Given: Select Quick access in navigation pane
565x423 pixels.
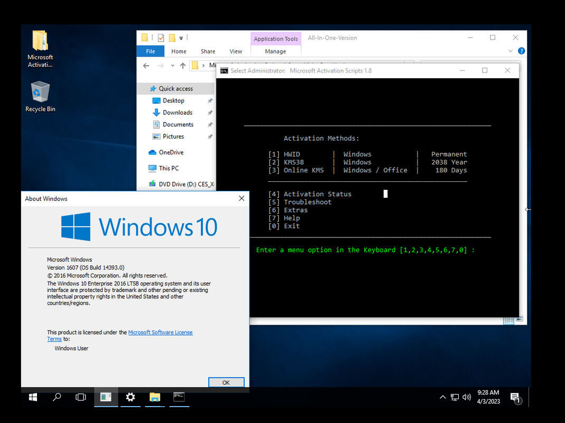Looking at the screenshot, I should (175, 88).
